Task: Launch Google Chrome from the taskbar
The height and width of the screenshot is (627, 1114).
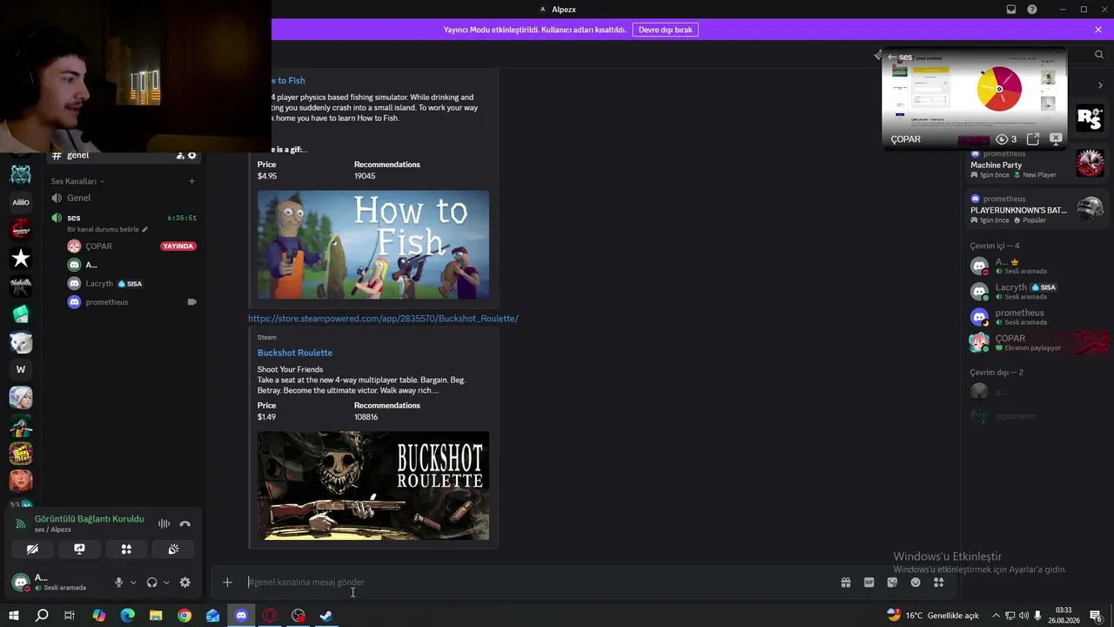Action: pos(185,616)
